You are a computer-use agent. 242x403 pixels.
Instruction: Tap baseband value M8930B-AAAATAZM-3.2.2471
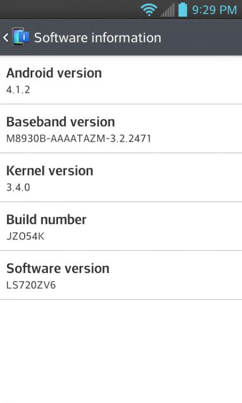79,139
